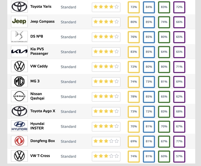This screenshot has width=201, height=166.
Task: Open the Toyota Yaris result link
Action: point(41,7)
